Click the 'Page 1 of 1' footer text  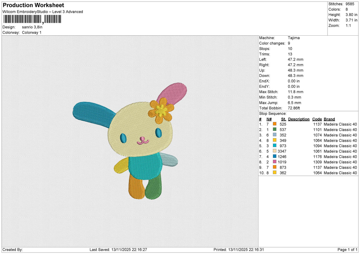click(347, 250)
